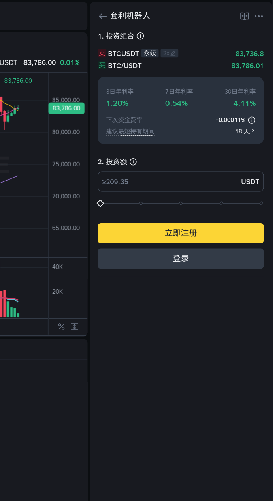Set investment slider to the 100% mark

(x=261, y=203)
